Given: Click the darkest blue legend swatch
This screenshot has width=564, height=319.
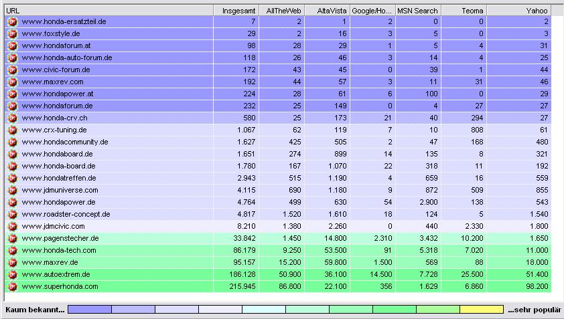Looking at the screenshot, I should (90, 310).
